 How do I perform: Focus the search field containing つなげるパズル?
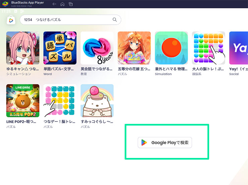tap(70, 20)
